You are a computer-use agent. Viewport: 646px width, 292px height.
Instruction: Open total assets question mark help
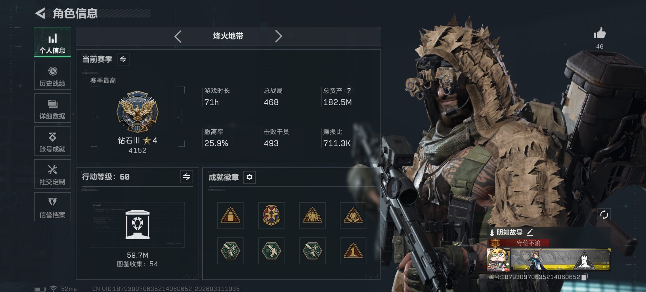(349, 90)
